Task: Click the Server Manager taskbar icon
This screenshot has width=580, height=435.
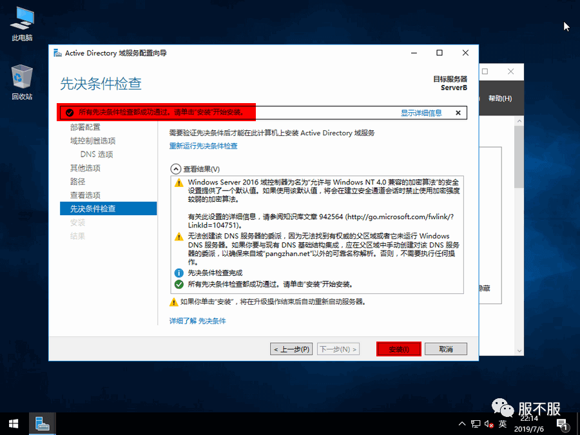Action: (43, 424)
